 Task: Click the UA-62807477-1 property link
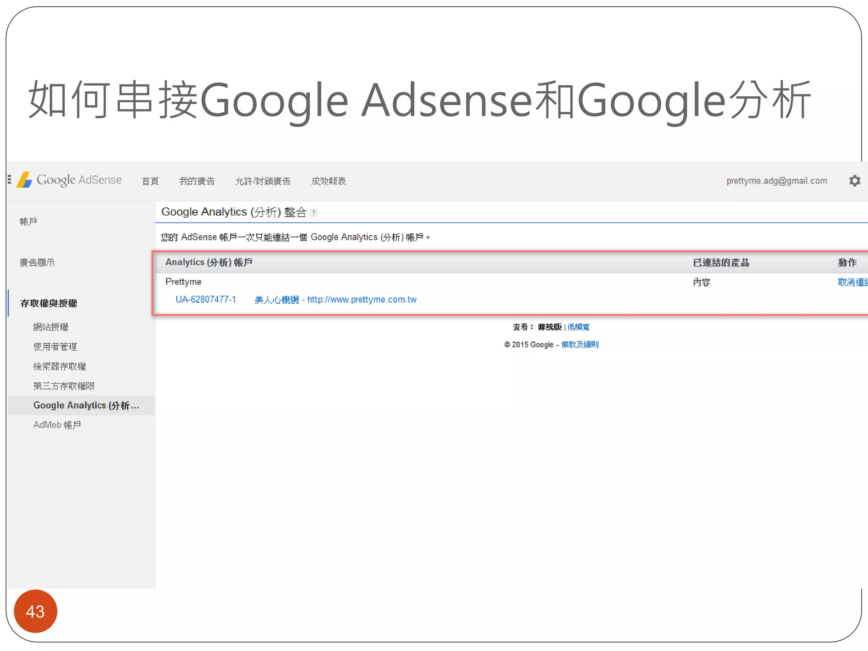(206, 300)
